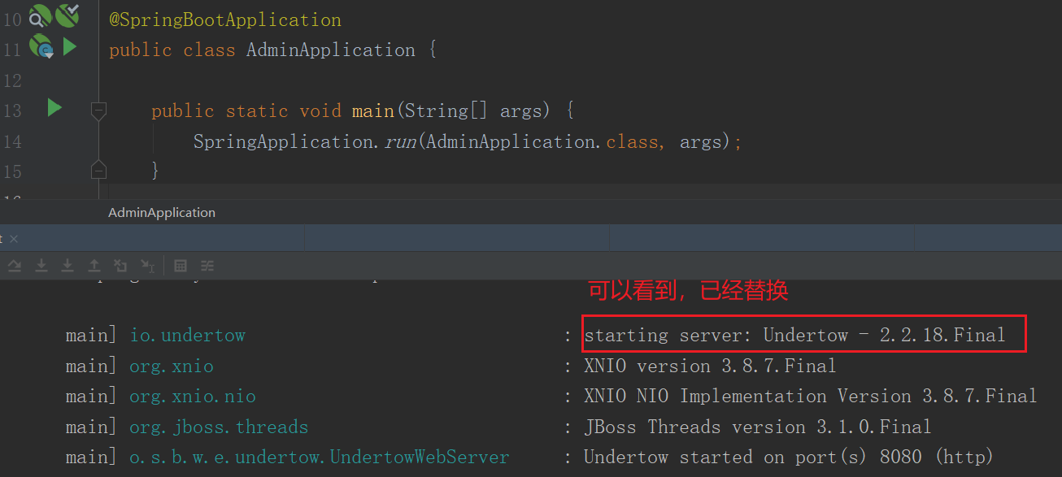Screen dimensions: 1062x477
Task: Close the run tab with the X
Action: 14,239
